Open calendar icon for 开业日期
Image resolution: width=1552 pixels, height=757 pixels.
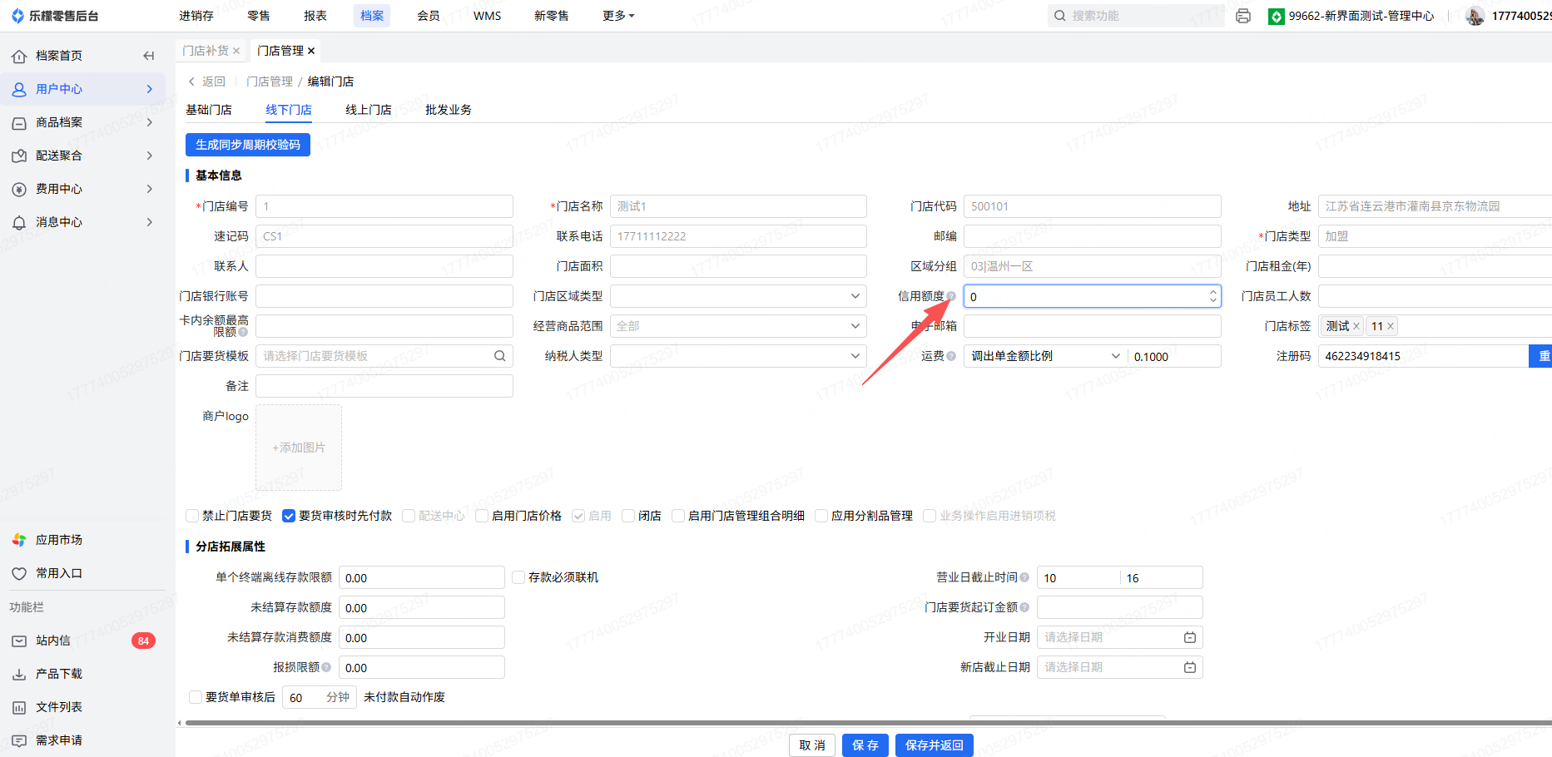1190,637
